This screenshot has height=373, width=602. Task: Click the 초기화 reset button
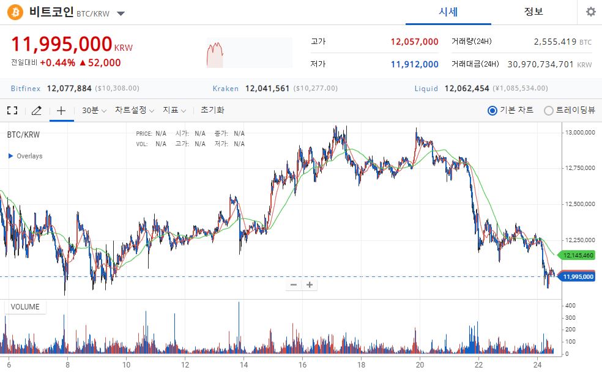coord(213,110)
